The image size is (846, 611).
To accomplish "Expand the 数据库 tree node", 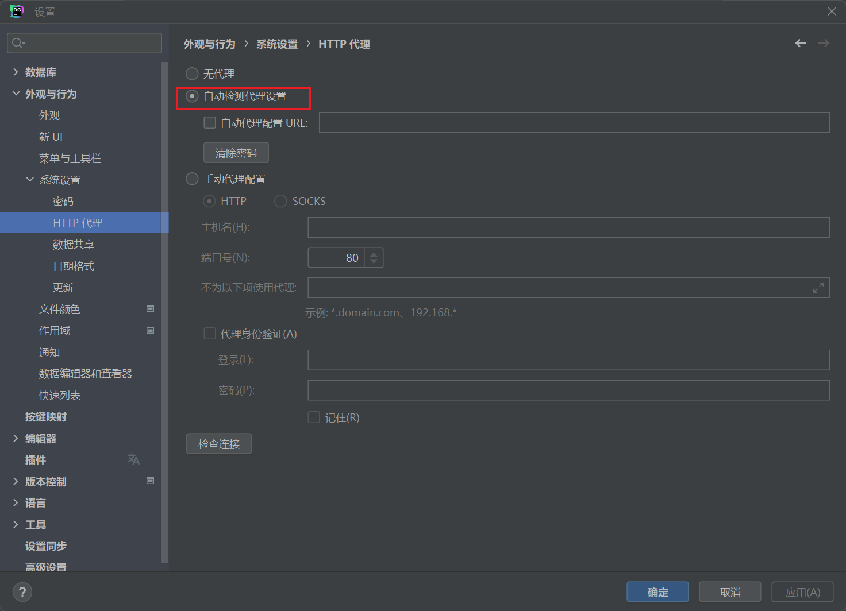I will point(16,72).
